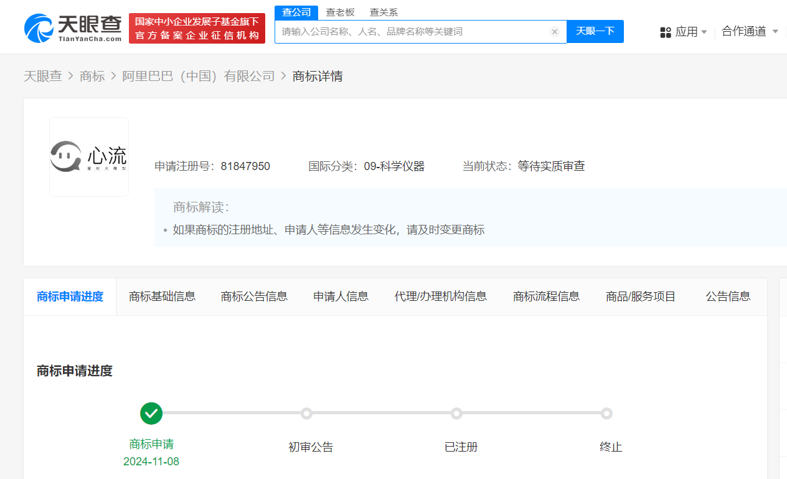Go to 阿里巴巴（中国）有限公司 breadcrumb link

(198, 76)
